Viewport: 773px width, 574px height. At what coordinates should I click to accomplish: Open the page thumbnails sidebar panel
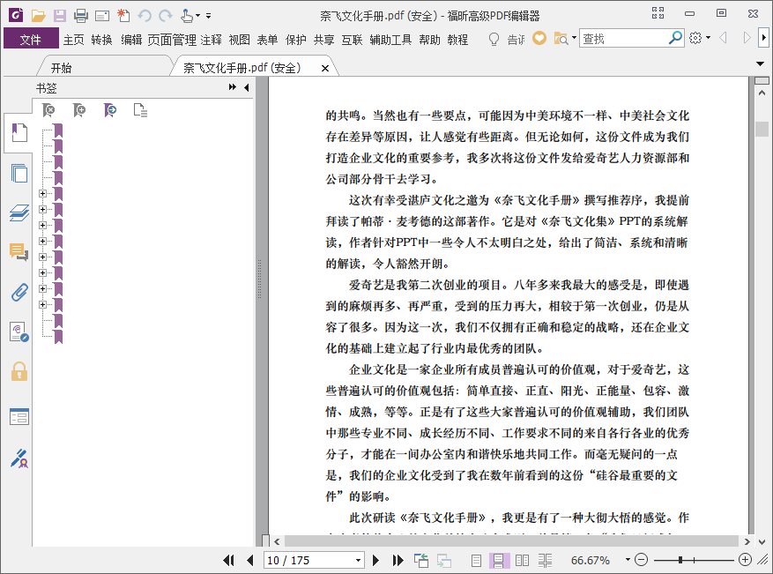19,173
